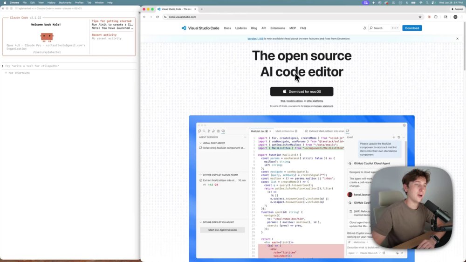The width and height of the screenshot is (466, 262).
Task: Click Extensions grid icon in VS Code preview
Action: (219, 131)
